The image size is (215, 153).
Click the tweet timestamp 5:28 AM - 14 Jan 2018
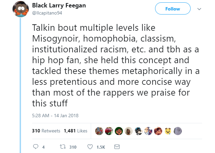(x=55, y=116)
